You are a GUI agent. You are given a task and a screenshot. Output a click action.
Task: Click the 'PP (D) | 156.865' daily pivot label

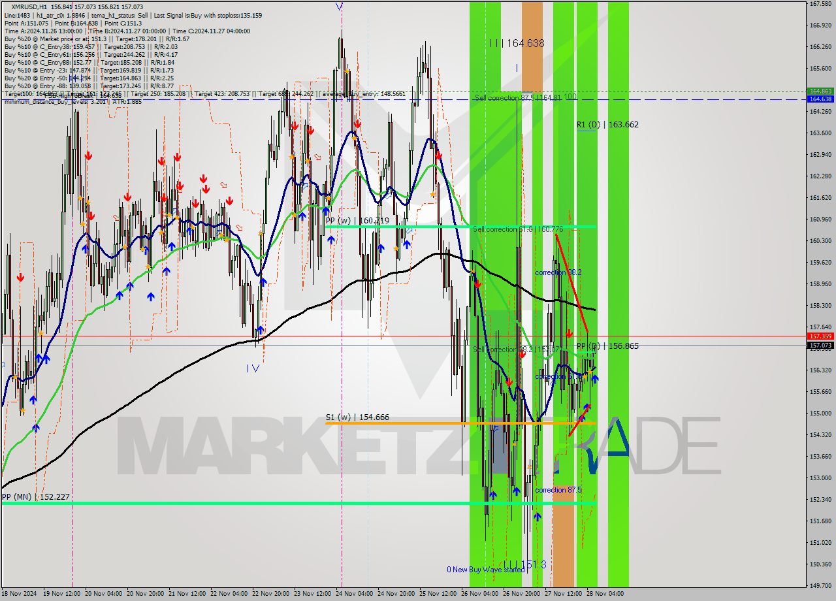(607, 346)
